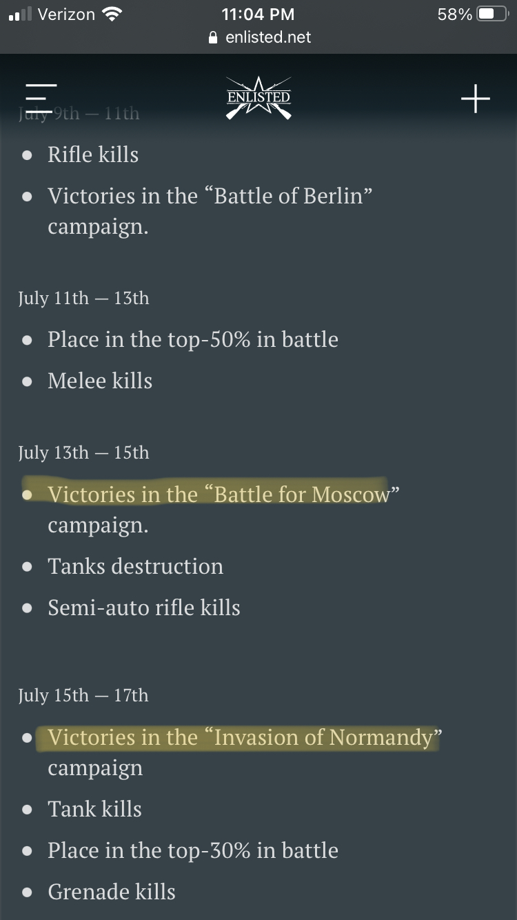Tap the padlock icon beside enlisted.net
The width and height of the screenshot is (517, 920).
(214, 37)
